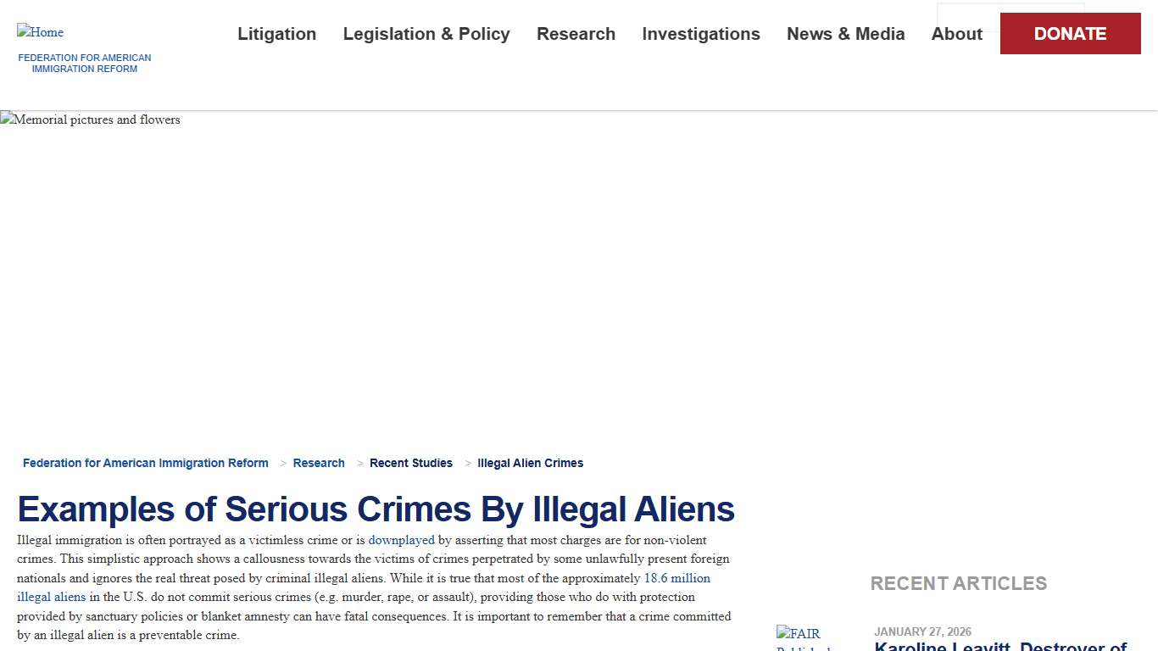Click the 18.6 million illegal aliens link

(x=677, y=578)
